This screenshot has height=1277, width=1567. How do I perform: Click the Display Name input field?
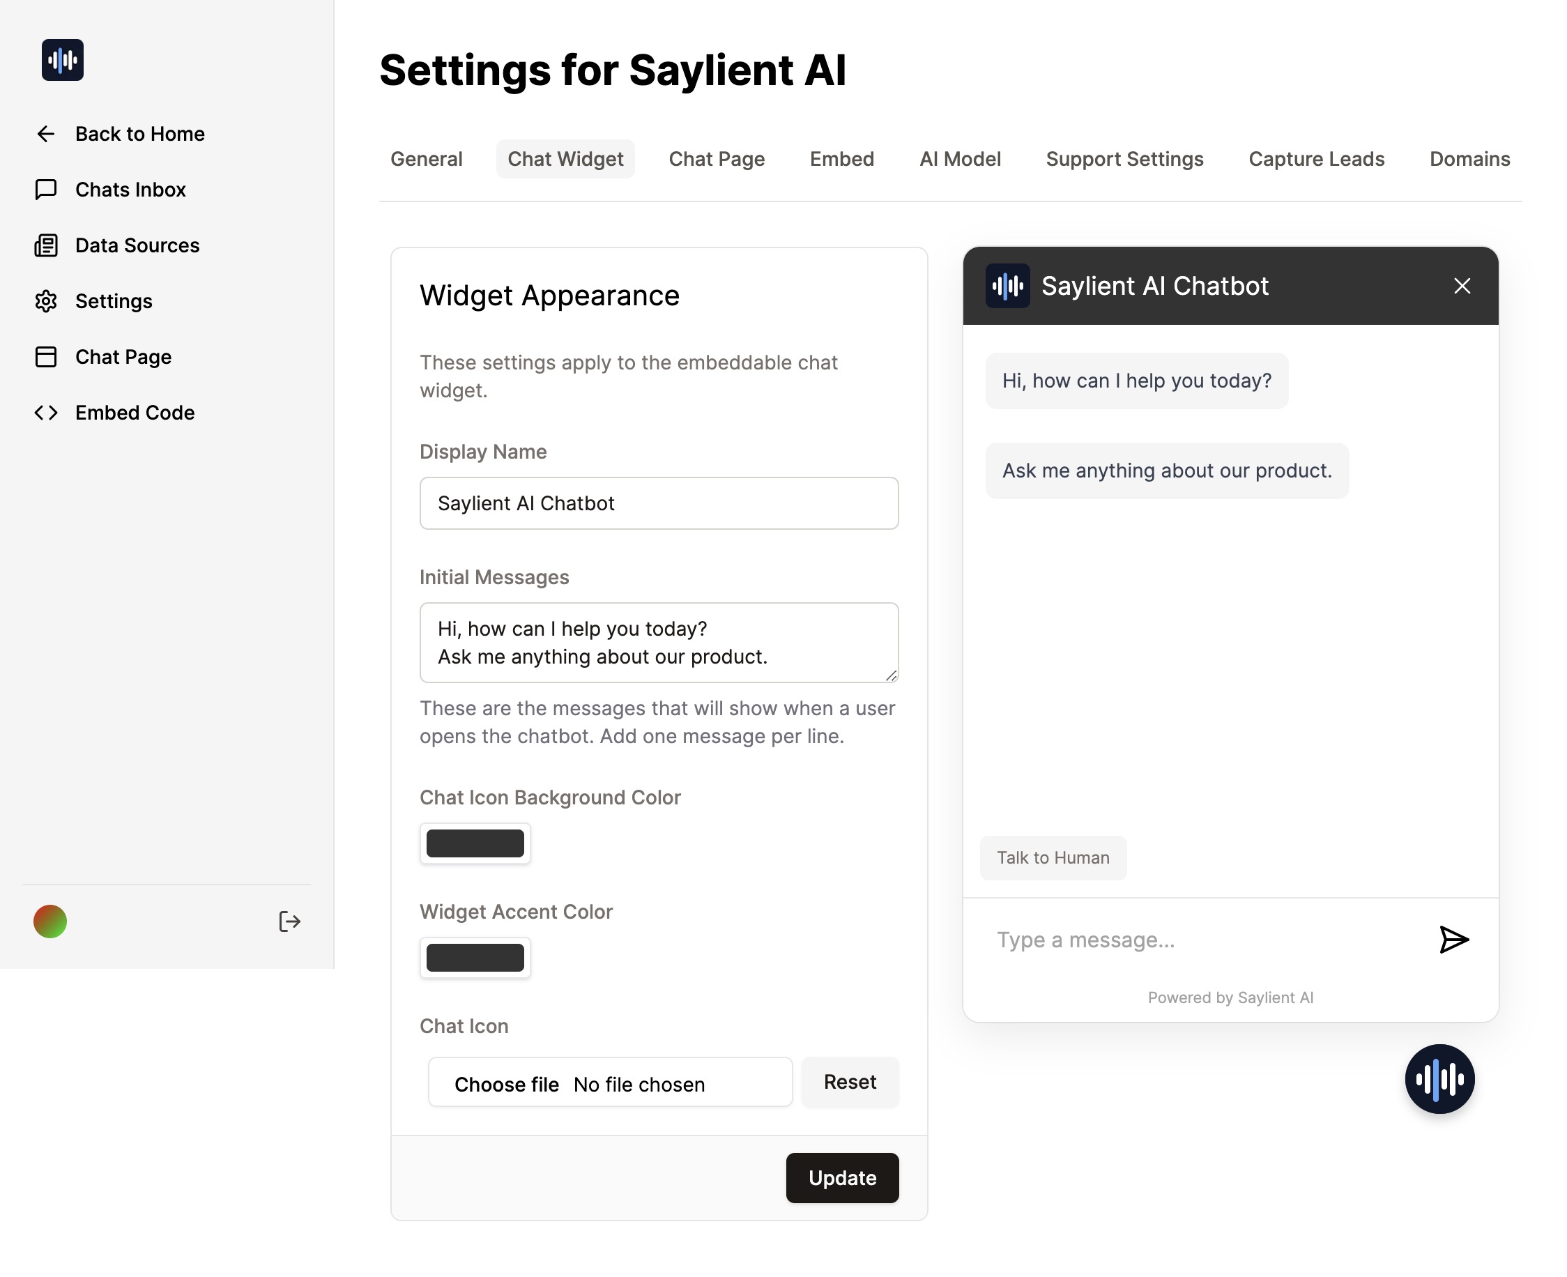659,503
